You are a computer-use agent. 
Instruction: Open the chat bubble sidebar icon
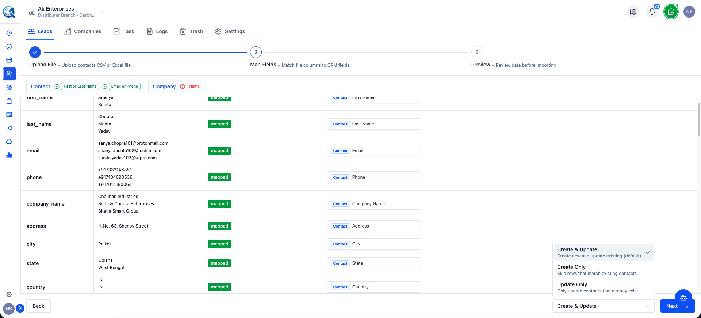click(9, 47)
